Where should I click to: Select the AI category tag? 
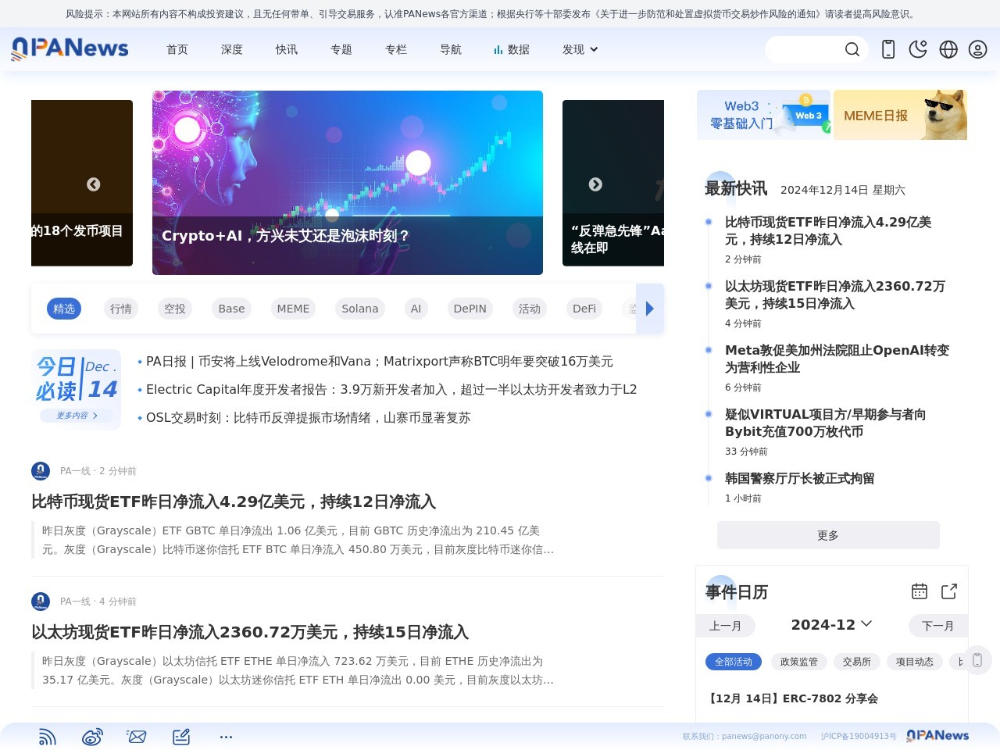coord(416,309)
